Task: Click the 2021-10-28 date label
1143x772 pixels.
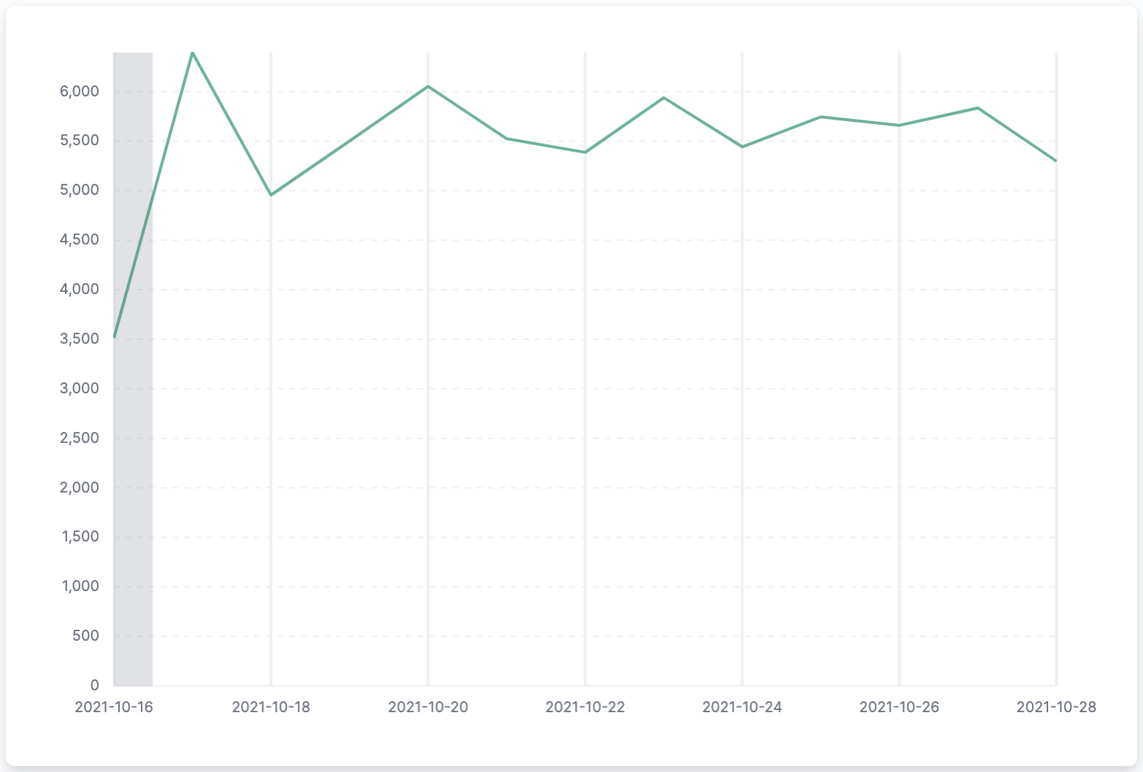Action: [1055, 707]
